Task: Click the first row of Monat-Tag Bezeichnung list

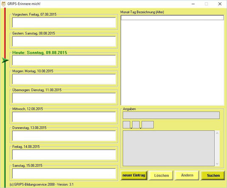Action: click(172, 18)
